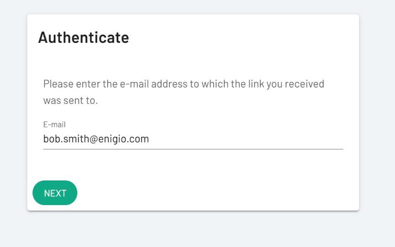Click the bob.smith@enigio.com text
Image resolution: width=395 pixels, height=247 pixels.
pos(96,139)
